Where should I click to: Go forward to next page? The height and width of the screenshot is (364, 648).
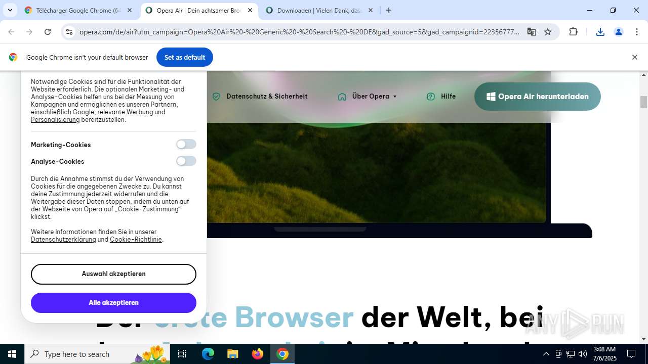click(x=29, y=32)
